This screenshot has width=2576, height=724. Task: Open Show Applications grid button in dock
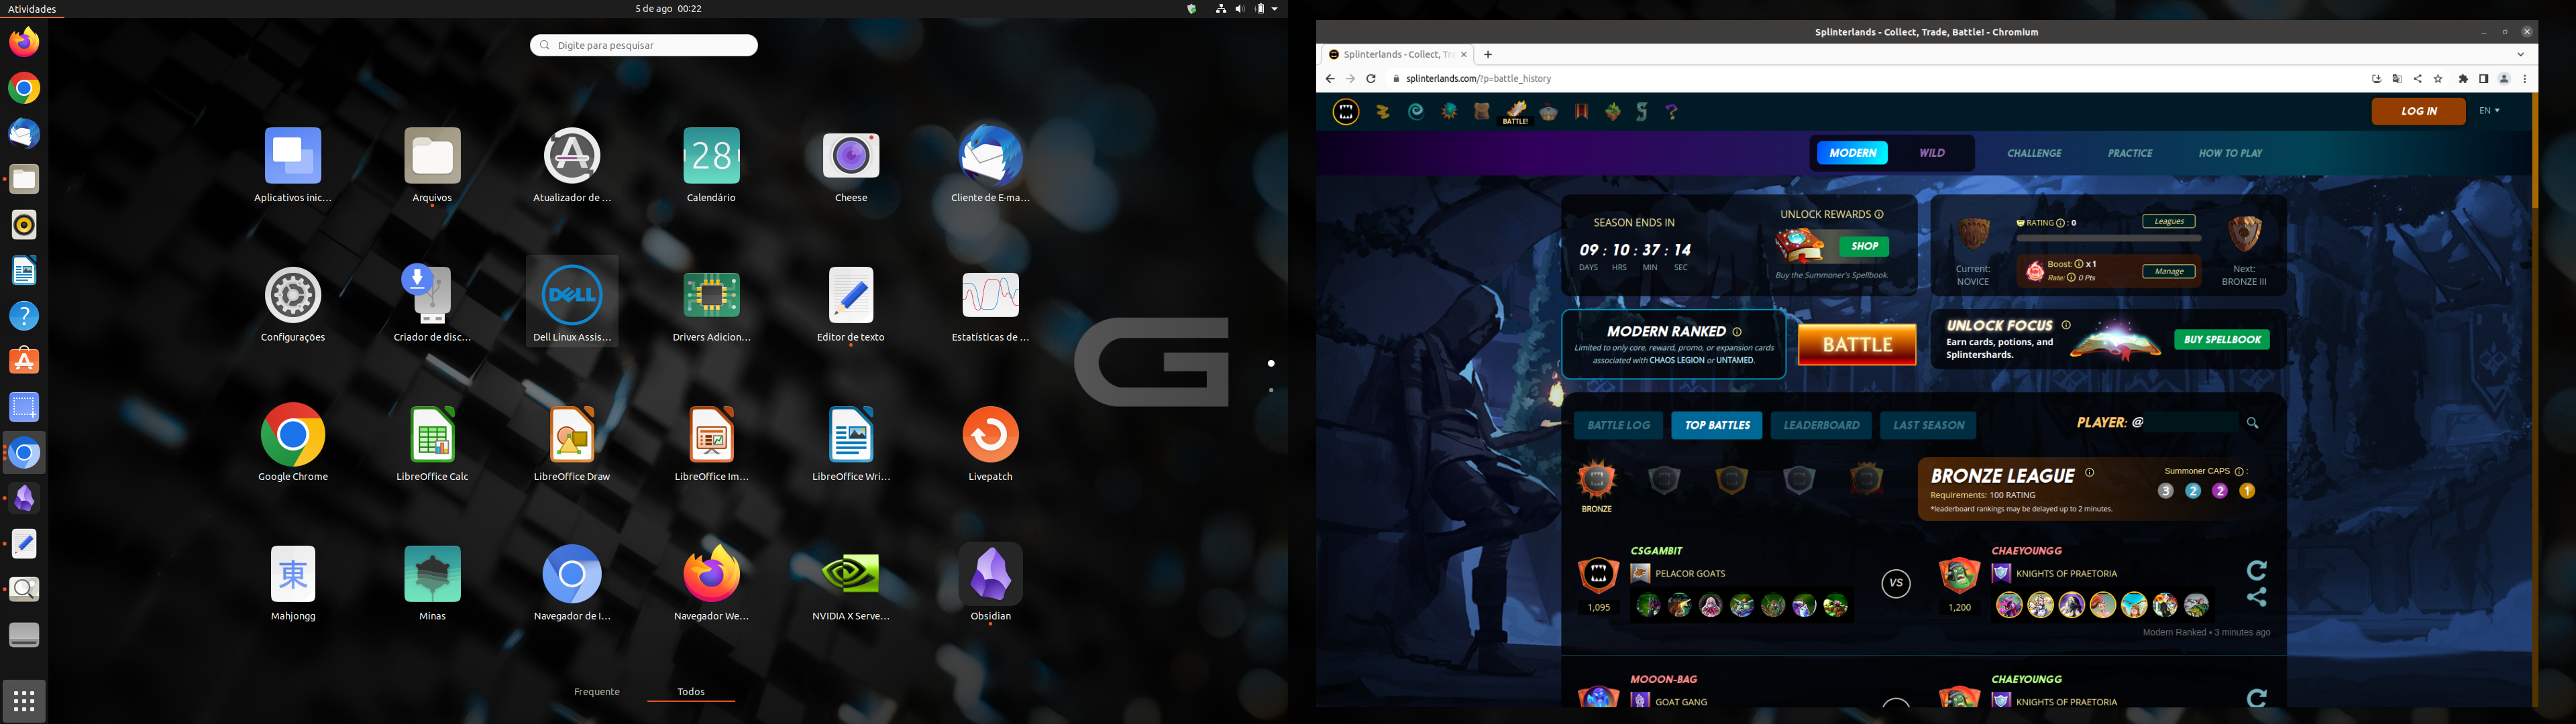(x=24, y=700)
